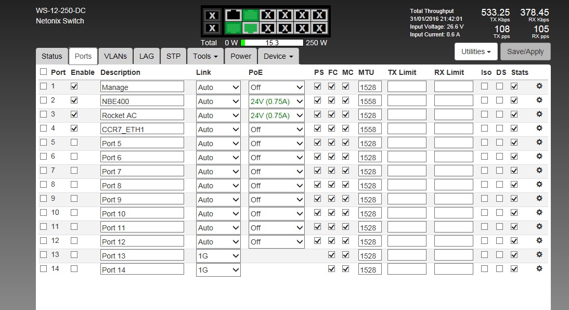Open the gear settings for the Manage port
This screenshot has width=569, height=310.
(x=539, y=86)
